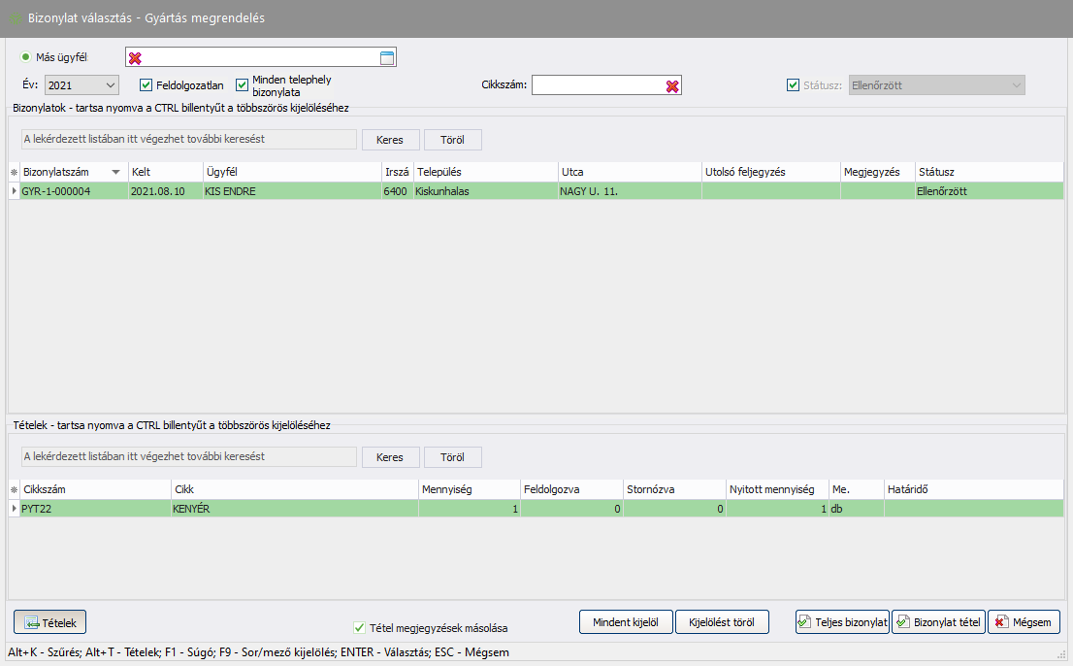
Task: Click row indicator arrow for PYT22
Action: [14, 509]
